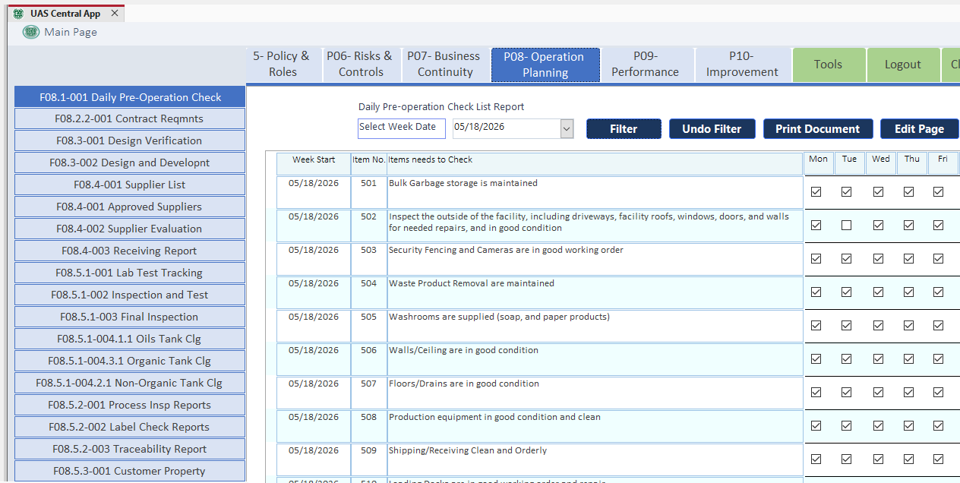The height and width of the screenshot is (483, 960).
Task: Toggle Friday checkbox for item 509
Action: click(x=938, y=459)
